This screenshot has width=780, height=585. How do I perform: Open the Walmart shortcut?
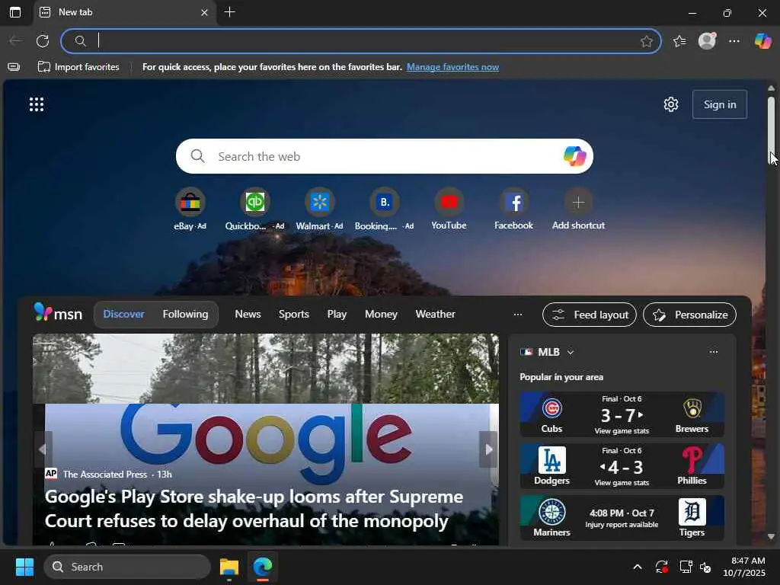click(319, 209)
